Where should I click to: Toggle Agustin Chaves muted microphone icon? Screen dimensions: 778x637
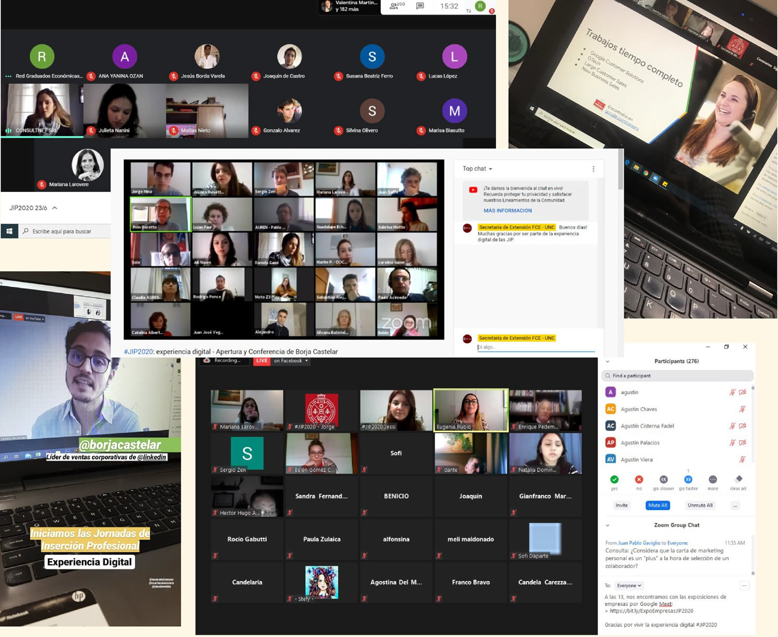743,409
